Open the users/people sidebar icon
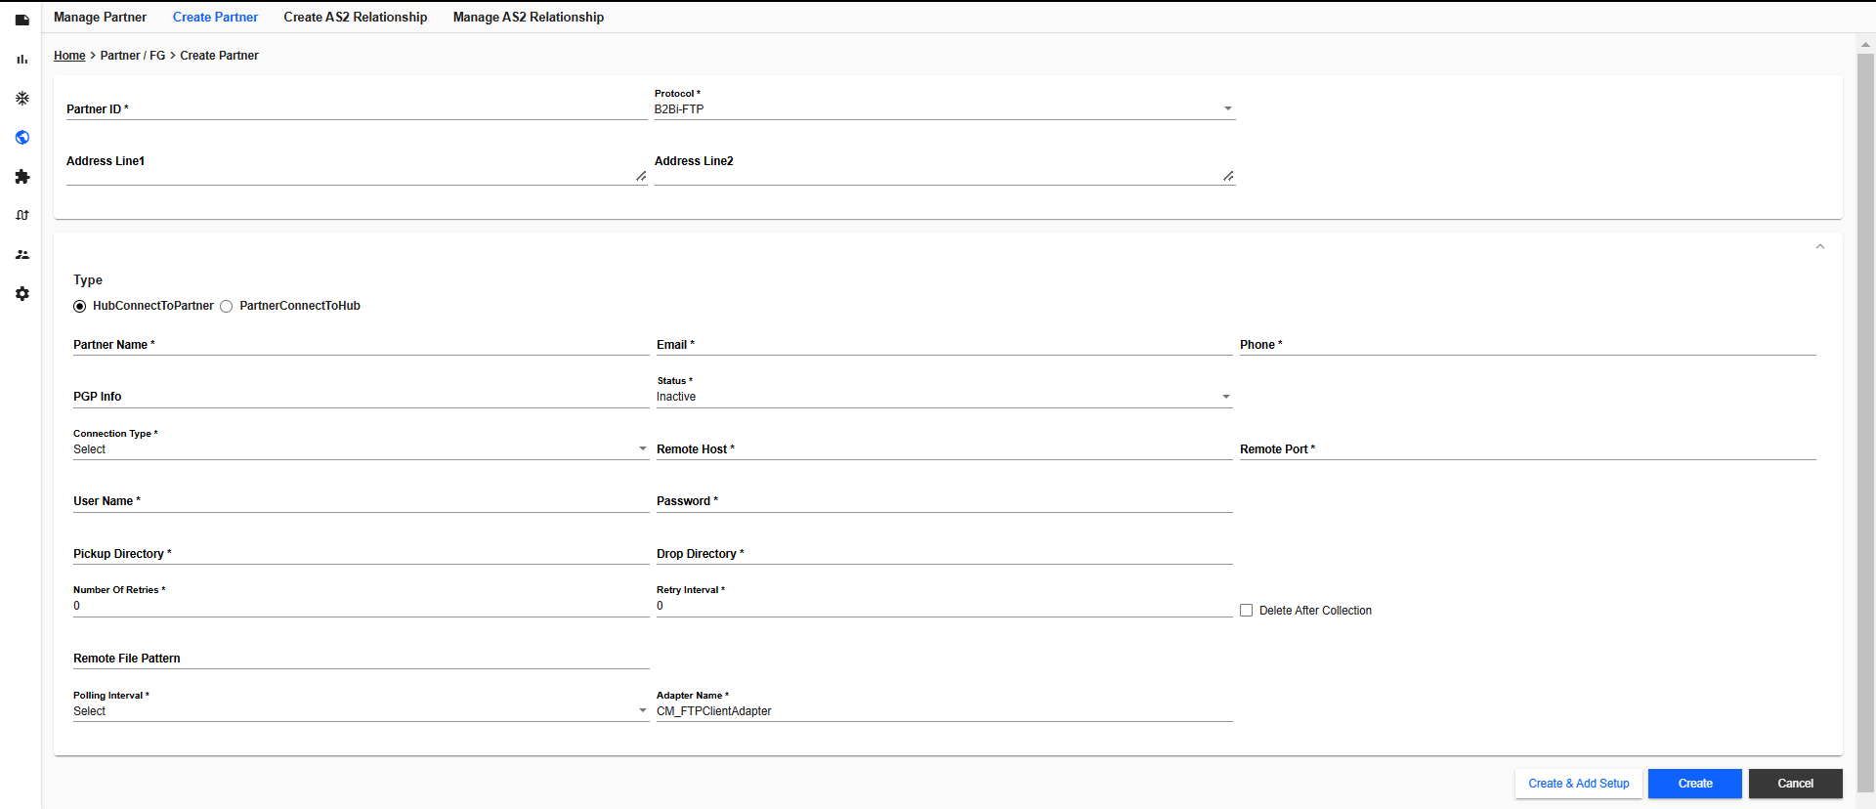This screenshot has width=1876, height=809. tap(21, 254)
